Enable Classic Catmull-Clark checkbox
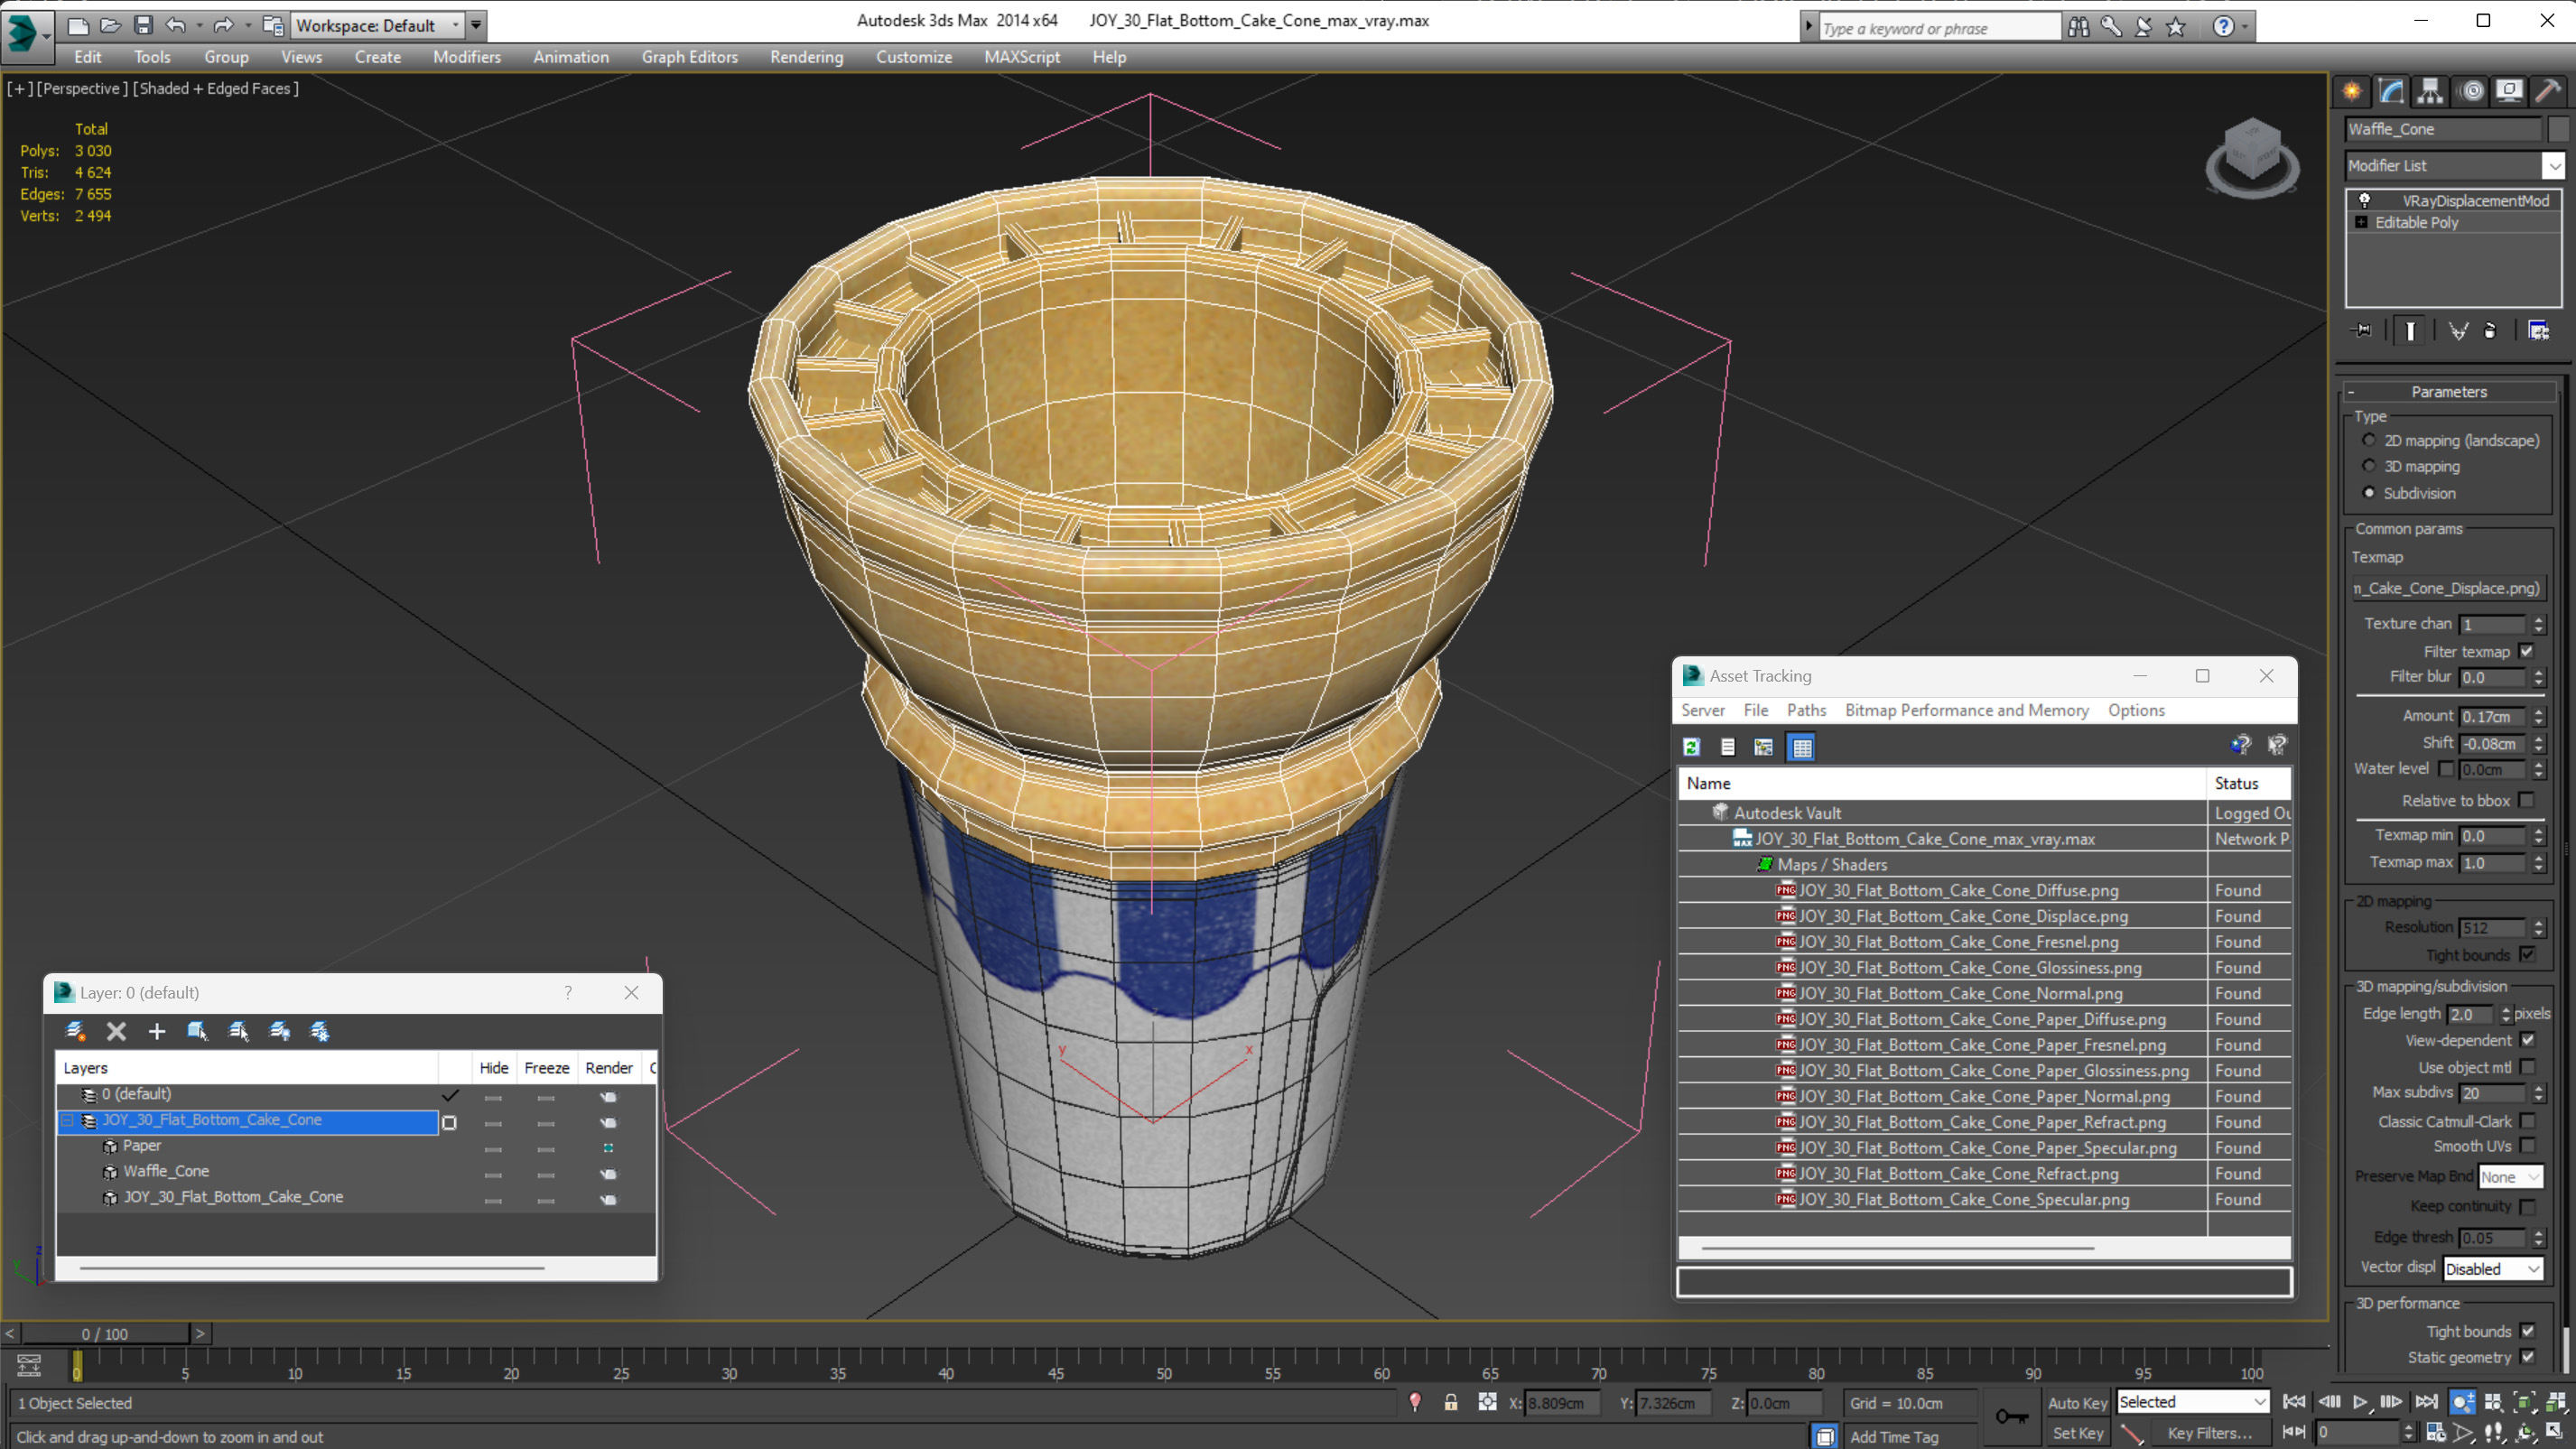 click(x=2527, y=1121)
